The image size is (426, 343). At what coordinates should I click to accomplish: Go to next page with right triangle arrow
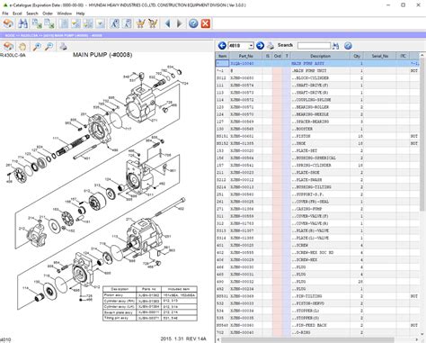tap(180, 23)
